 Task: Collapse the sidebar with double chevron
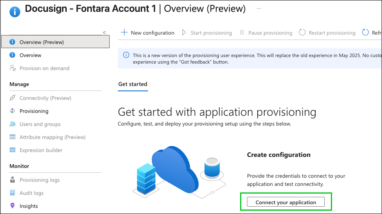click(x=104, y=32)
